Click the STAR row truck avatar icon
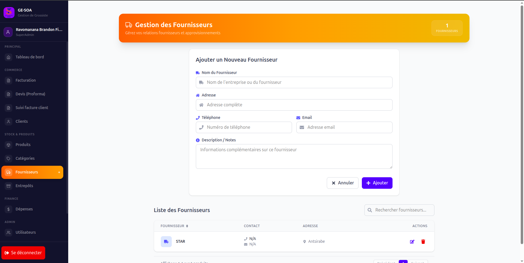524x263 pixels. point(166,242)
